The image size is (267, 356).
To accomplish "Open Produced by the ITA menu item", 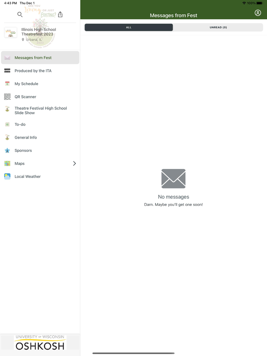I will pos(40,71).
